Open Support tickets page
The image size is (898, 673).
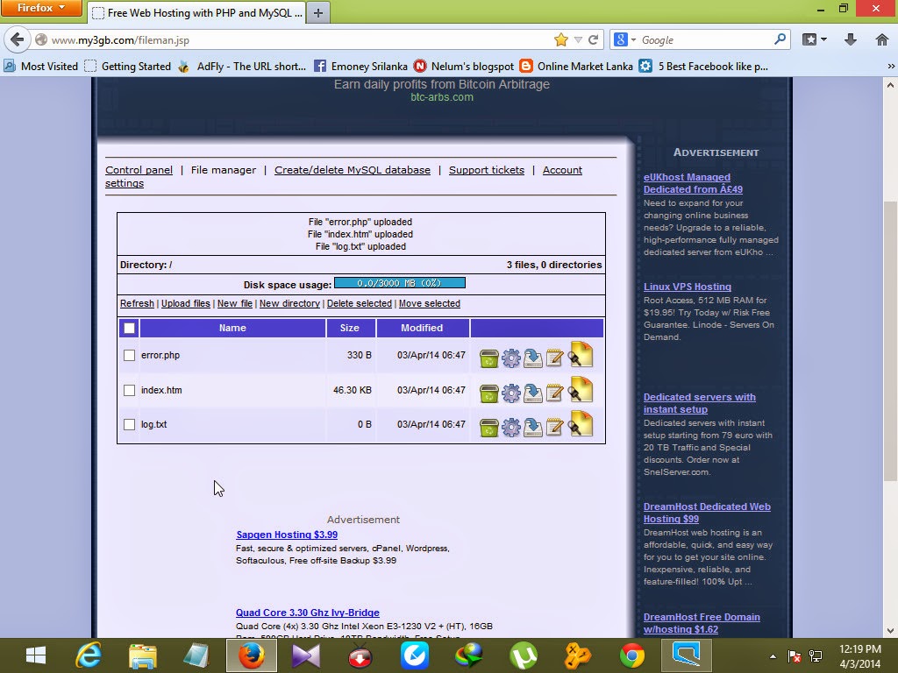(x=486, y=170)
